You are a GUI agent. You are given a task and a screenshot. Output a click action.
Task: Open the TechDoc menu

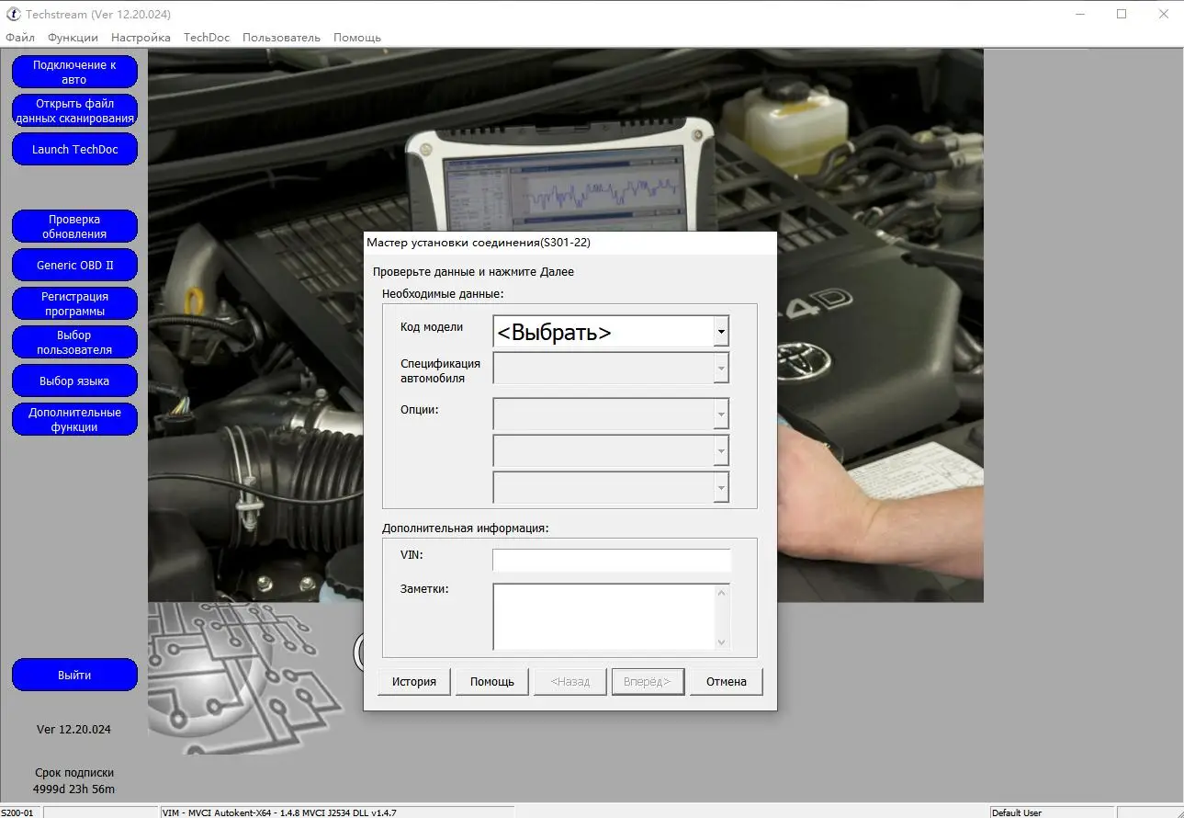coord(207,38)
